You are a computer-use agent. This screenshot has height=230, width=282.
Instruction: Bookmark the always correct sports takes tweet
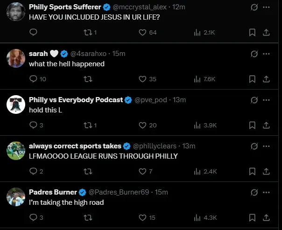(252, 171)
